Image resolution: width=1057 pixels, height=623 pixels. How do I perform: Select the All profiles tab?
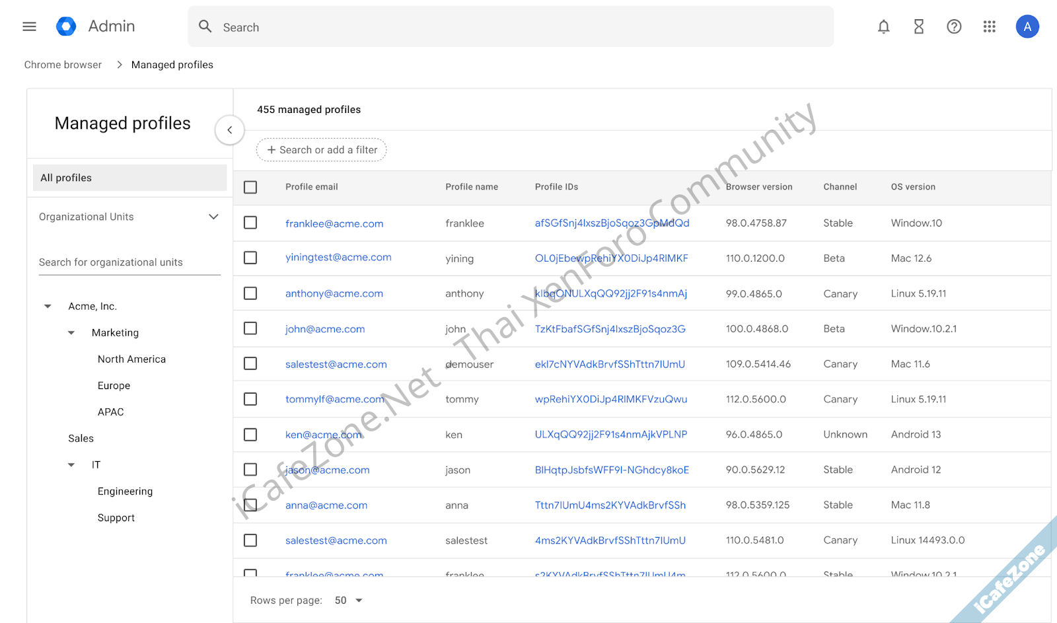pos(129,177)
